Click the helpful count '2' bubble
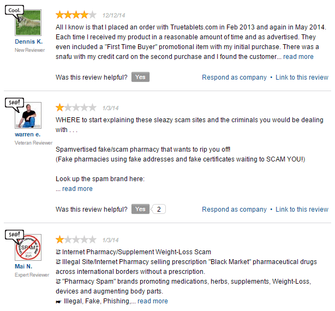This screenshot has width=335, height=311. click(x=158, y=209)
